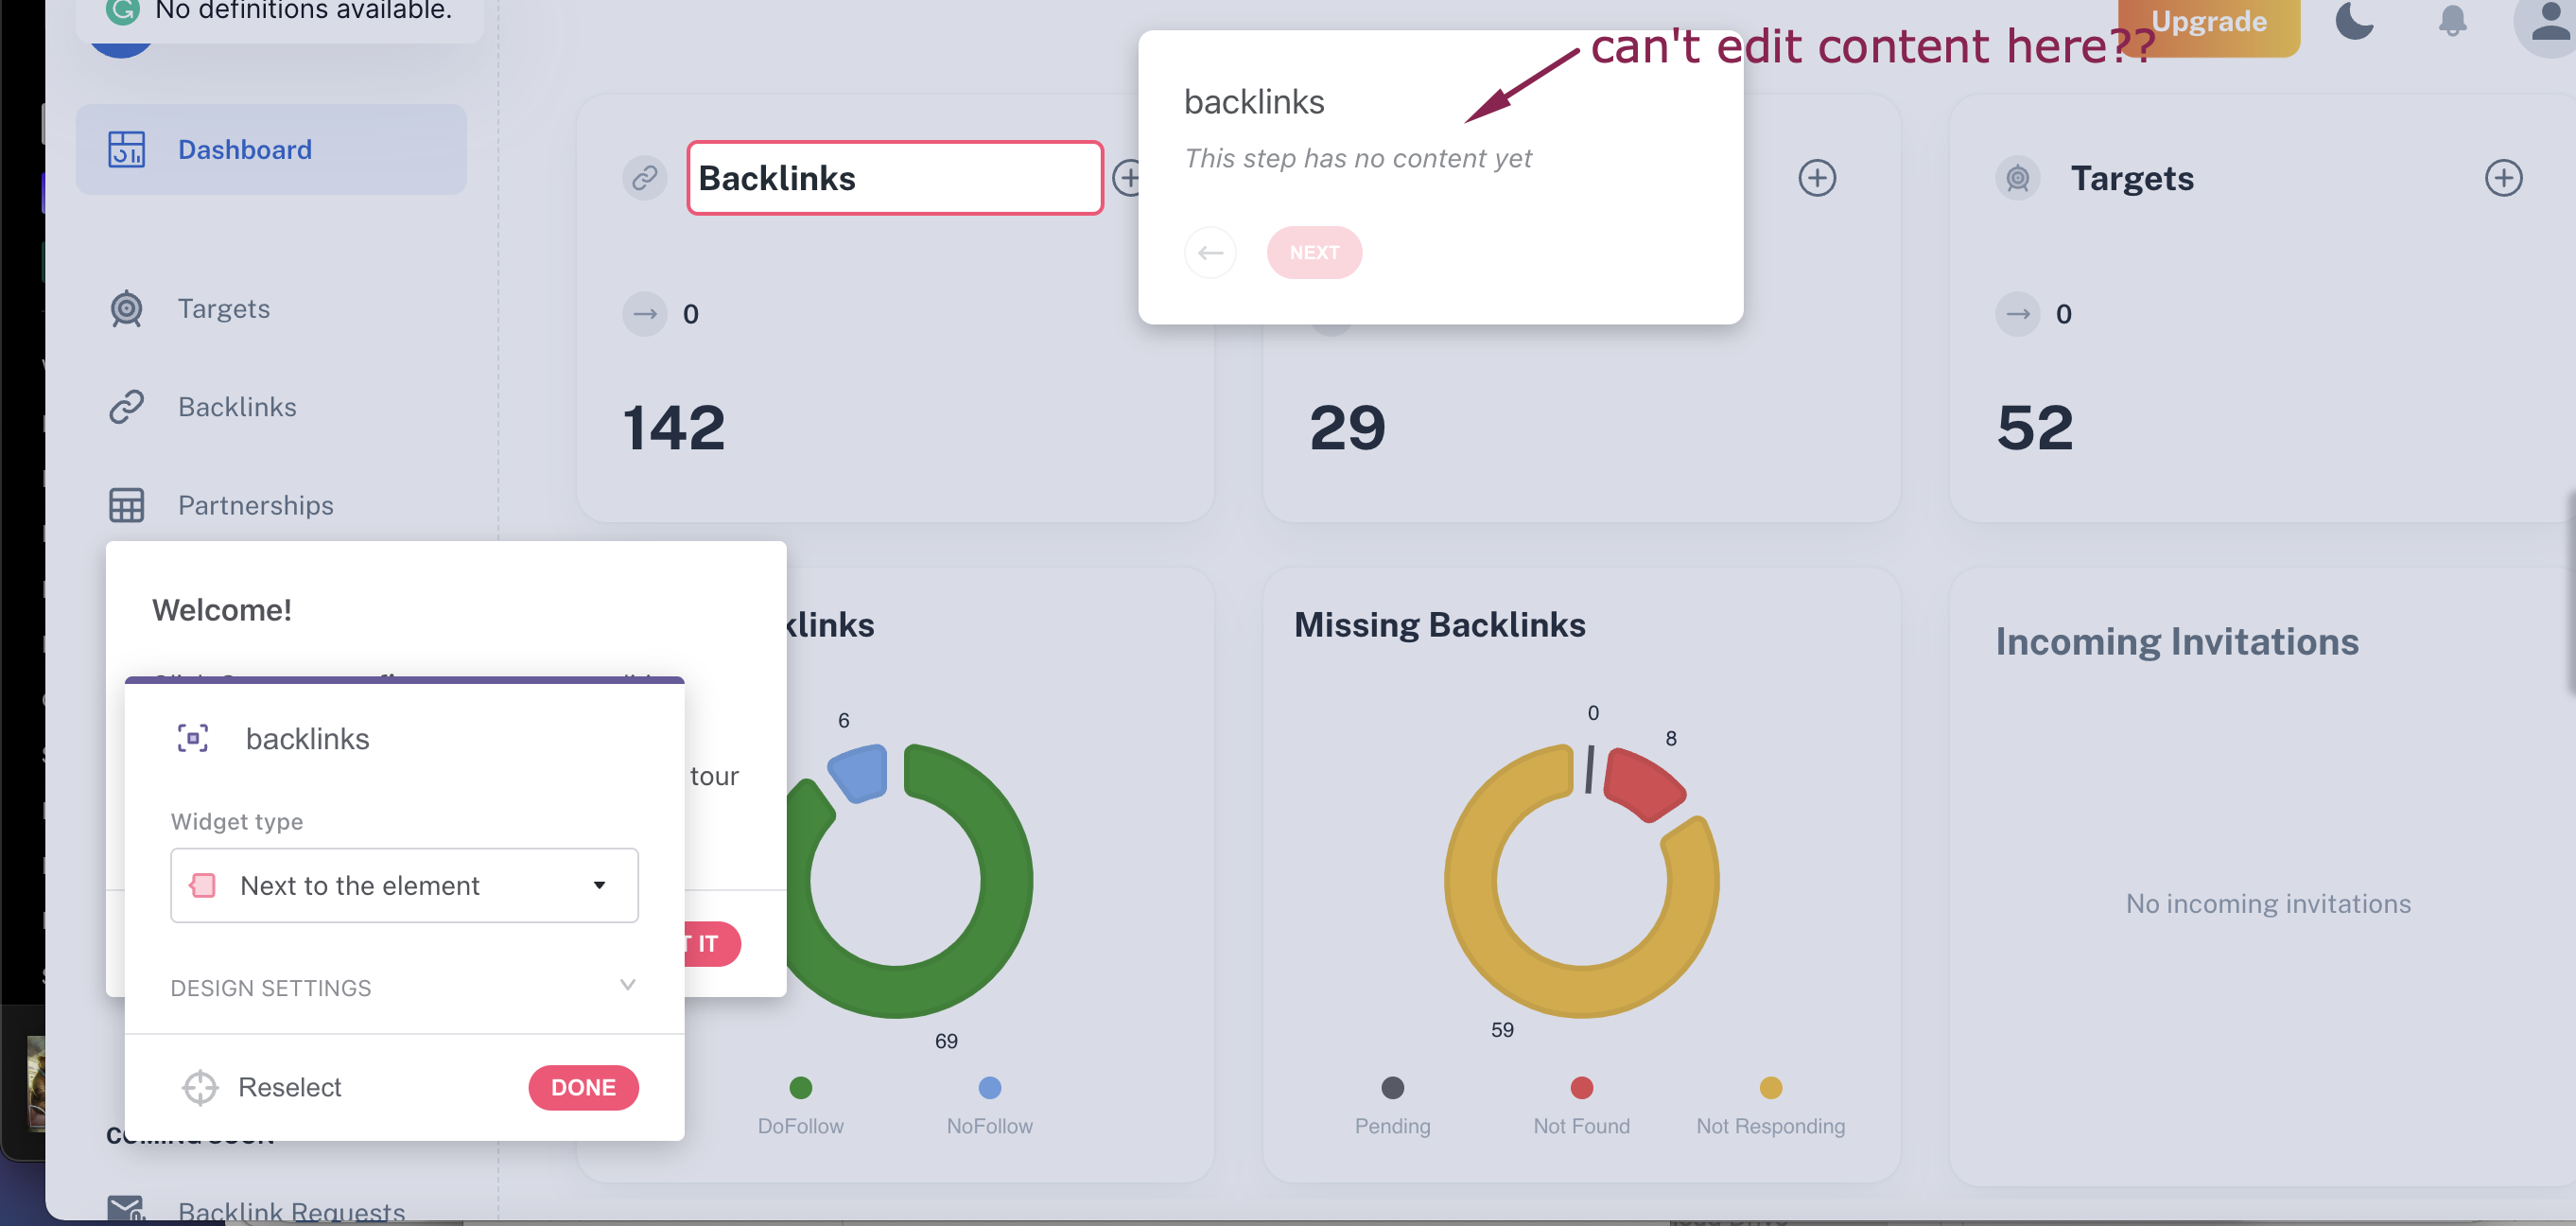
Task: Click the upgrade button in top right
Action: tap(2206, 22)
